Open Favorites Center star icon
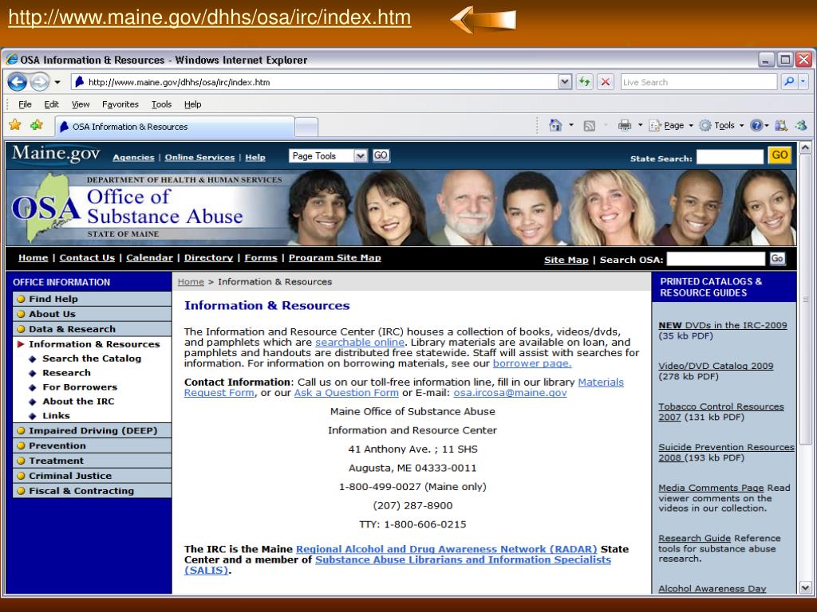Image resolution: width=817 pixels, height=612 pixels. tap(15, 125)
